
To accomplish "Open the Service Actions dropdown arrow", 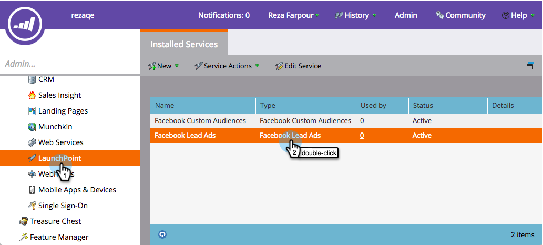I will click(x=257, y=66).
